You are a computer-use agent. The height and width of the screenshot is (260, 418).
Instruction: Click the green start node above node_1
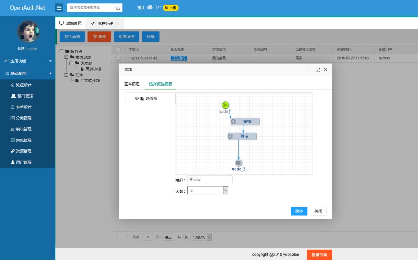coord(225,104)
